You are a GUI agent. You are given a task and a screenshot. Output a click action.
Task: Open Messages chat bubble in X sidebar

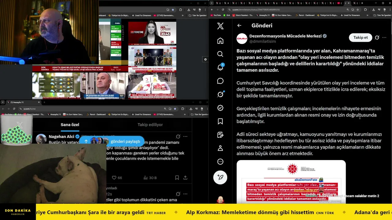pyautogui.click(x=220, y=81)
